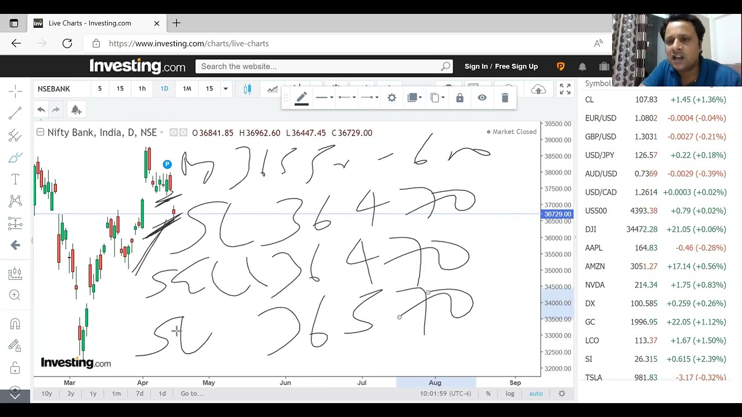Select the crosshair cursor tool
742x417 pixels.
click(16, 91)
